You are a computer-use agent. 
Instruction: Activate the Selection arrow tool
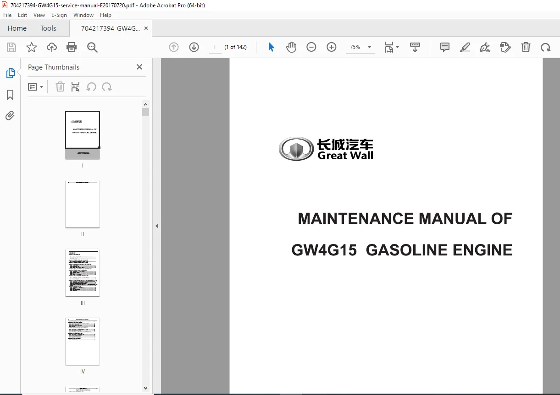271,47
